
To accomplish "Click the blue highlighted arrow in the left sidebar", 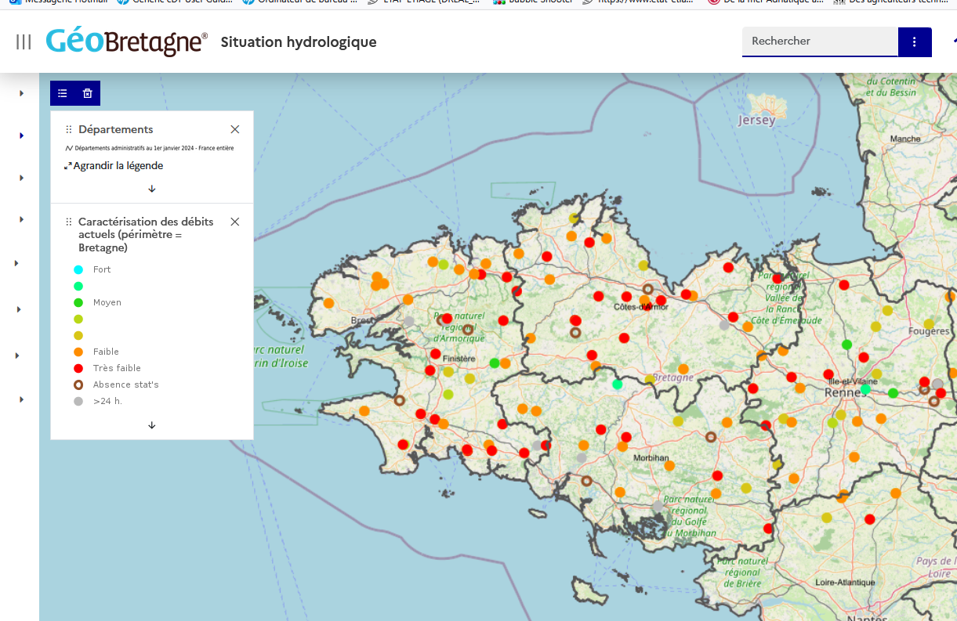I will point(21,135).
